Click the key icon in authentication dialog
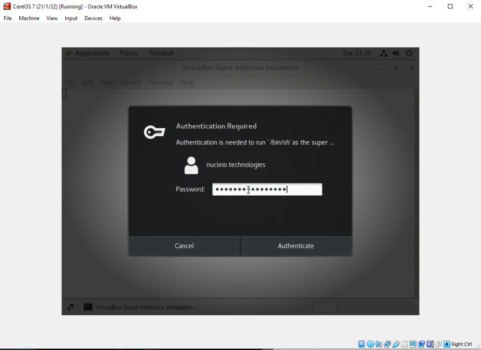 (x=155, y=132)
